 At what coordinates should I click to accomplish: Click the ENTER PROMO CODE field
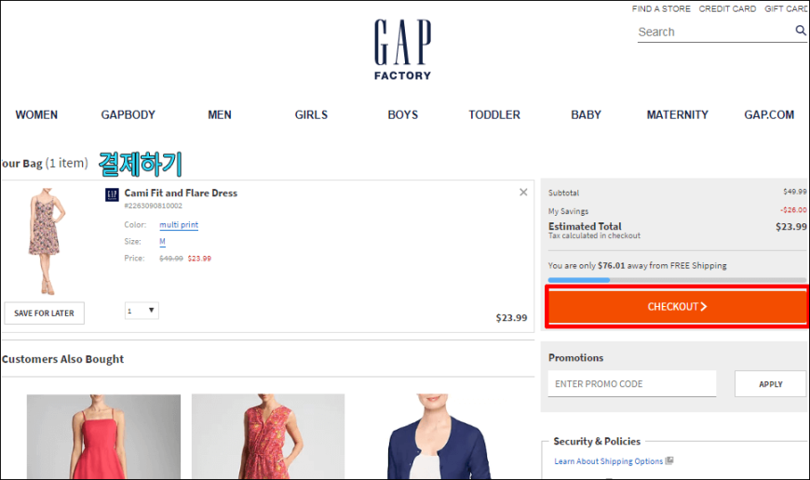pyautogui.click(x=632, y=384)
